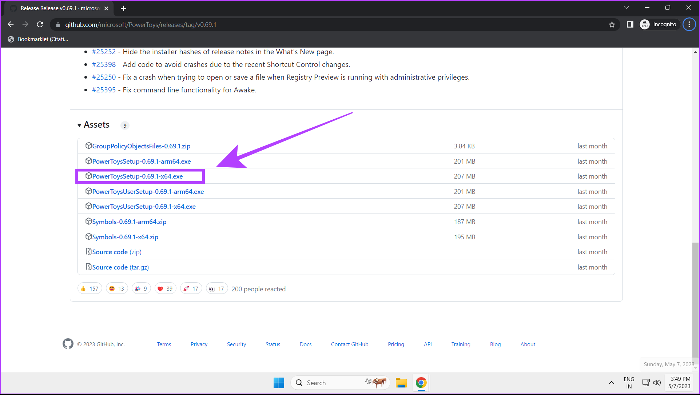Bookmark the page using the star icon

[x=612, y=24]
